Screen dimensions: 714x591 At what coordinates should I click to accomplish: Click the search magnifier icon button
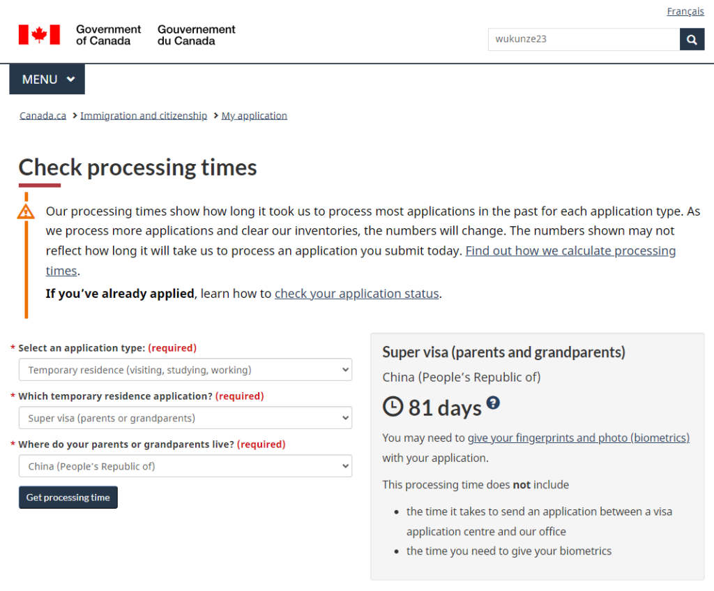(x=692, y=40)
